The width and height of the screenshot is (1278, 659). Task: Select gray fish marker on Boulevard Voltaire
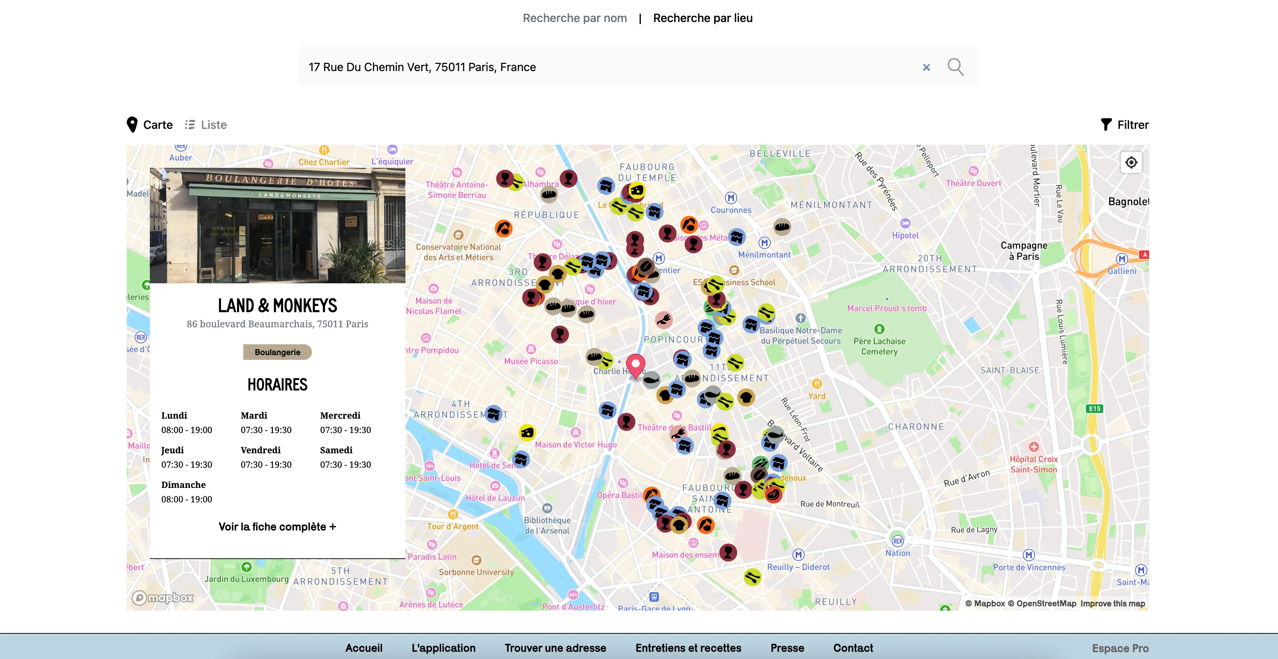(775, 435)
